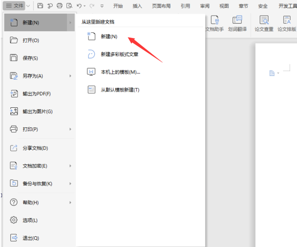This screenshot has height=247, width=297.
Task: Open the 文件 menu button
Action: click(14, 6)
